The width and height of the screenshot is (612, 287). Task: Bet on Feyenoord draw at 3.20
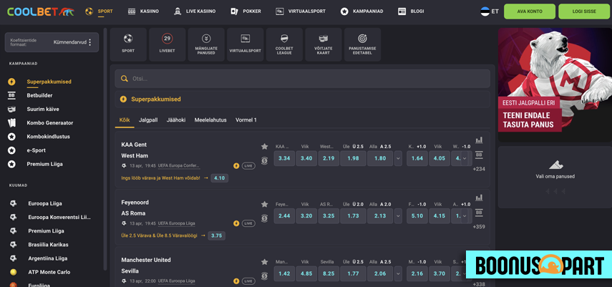[x=306, y=216]
